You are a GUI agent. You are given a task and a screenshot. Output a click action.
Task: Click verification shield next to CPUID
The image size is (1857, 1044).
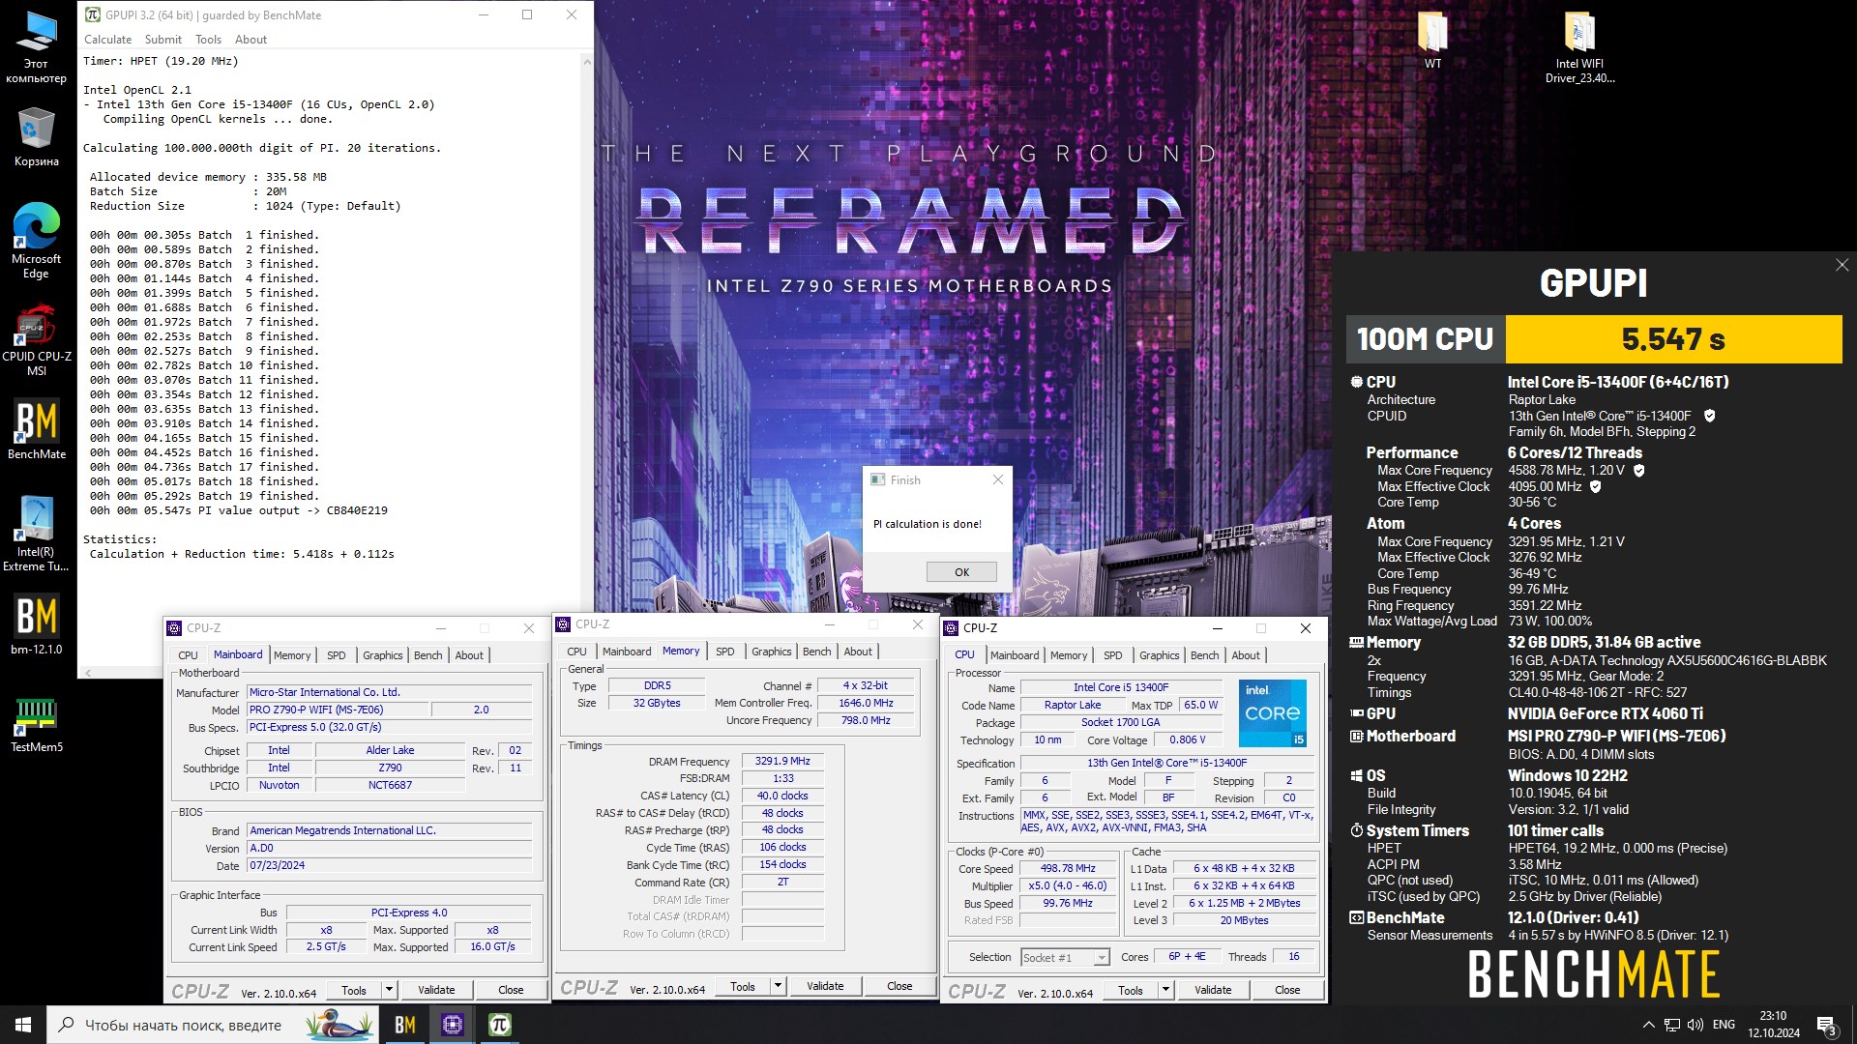point(1709,416)
